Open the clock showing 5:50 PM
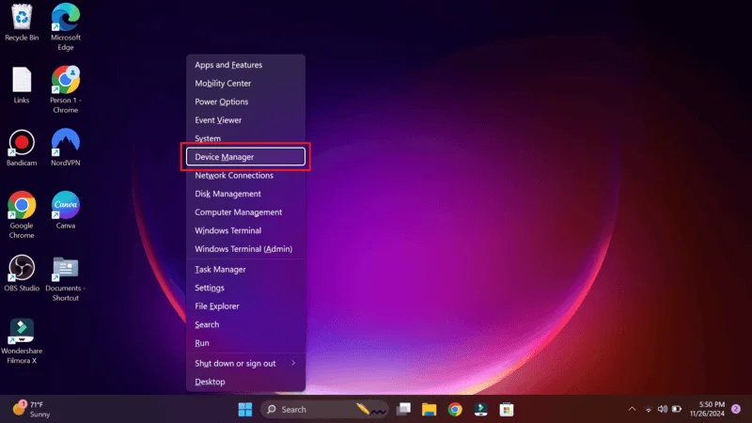This screenshot has height=423, width=752. click(x=707, y=409)
